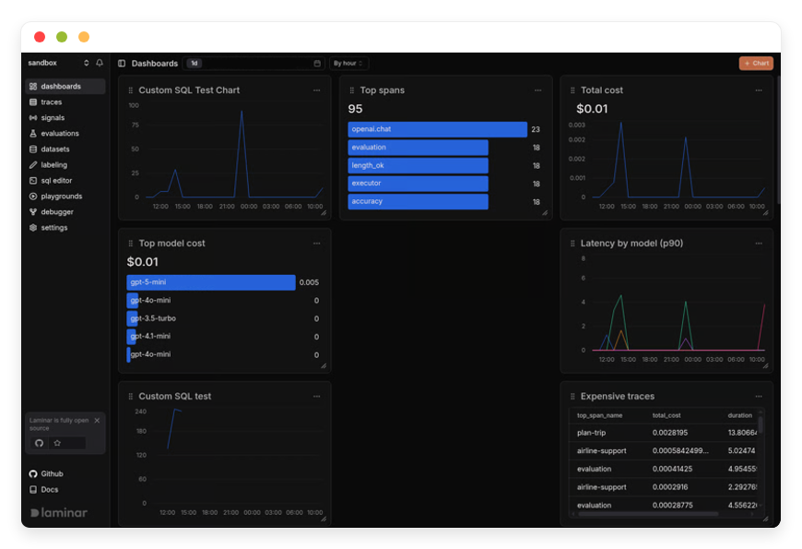Viewport: 802px width, 549px height.
Task: Click the horizontal scrollbar in Expensive traces table
Action: [x=648, y=514]
